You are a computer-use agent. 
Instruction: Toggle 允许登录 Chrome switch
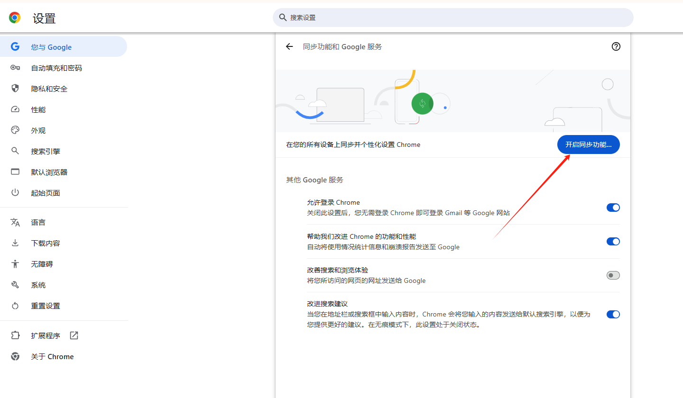(x=613, y=208)
